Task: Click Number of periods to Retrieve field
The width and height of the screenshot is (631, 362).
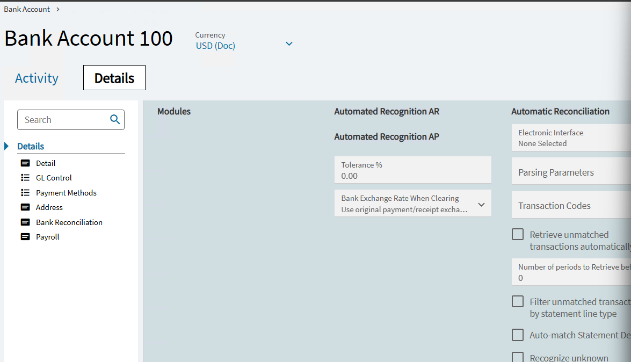Action: (571, 272)
